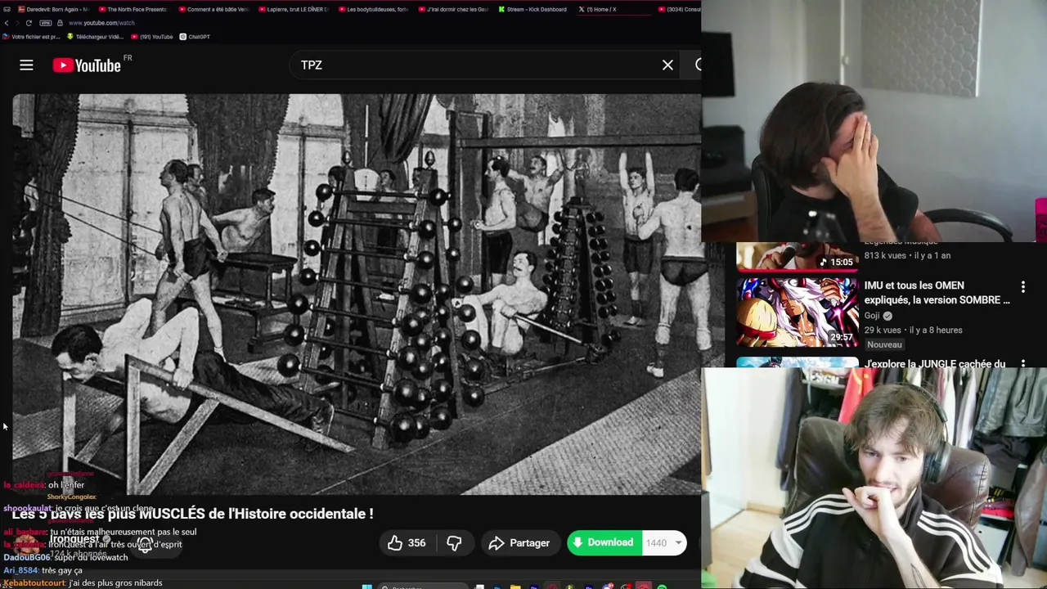1047x589 pixels.
Task: Open the Votre fichier est pr... bookmark
Action: click(31, 37)
